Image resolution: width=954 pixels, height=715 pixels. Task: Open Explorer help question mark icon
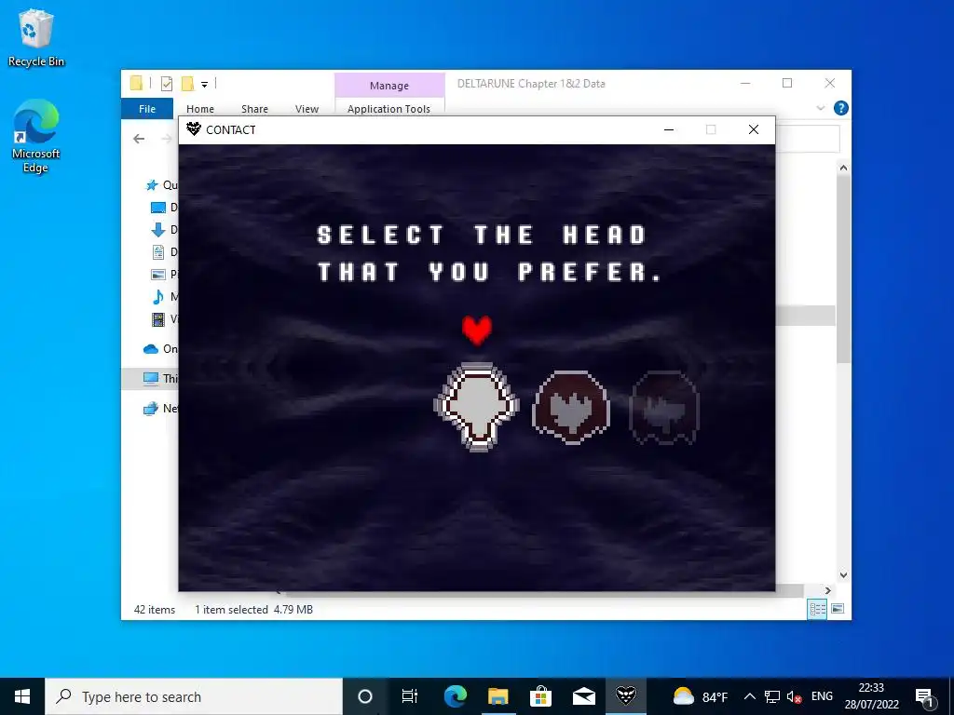point(841,108)
